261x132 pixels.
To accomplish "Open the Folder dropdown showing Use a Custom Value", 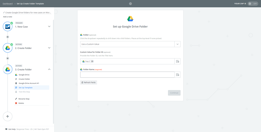I will 130,44.
